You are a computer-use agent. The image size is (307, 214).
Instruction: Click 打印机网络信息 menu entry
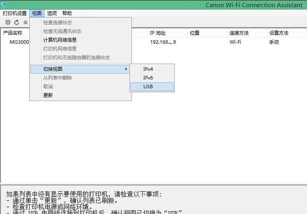point(81,49)
